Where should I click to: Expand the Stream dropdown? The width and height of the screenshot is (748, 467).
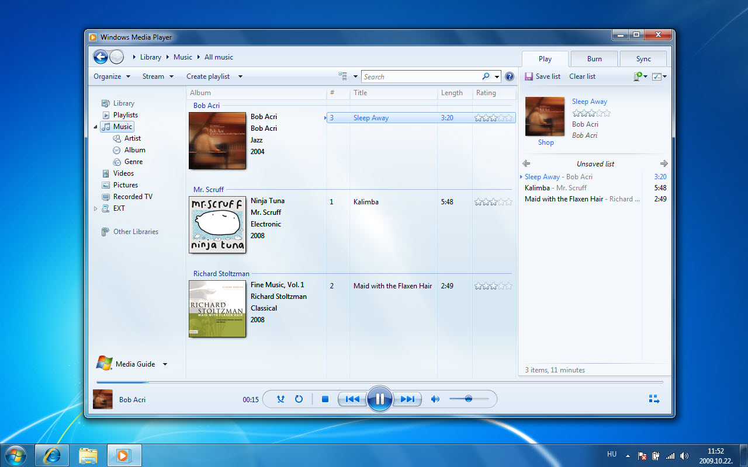(x=158, y=76)
